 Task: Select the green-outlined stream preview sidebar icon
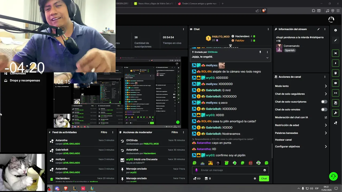point(336,53)
